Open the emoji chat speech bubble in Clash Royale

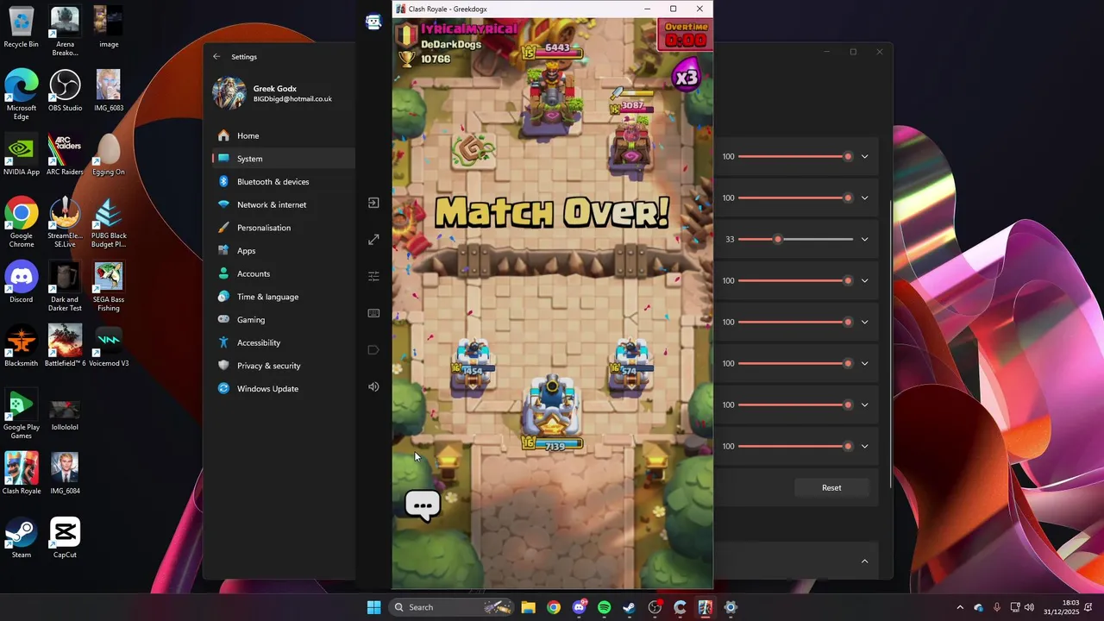coord(423,505)
